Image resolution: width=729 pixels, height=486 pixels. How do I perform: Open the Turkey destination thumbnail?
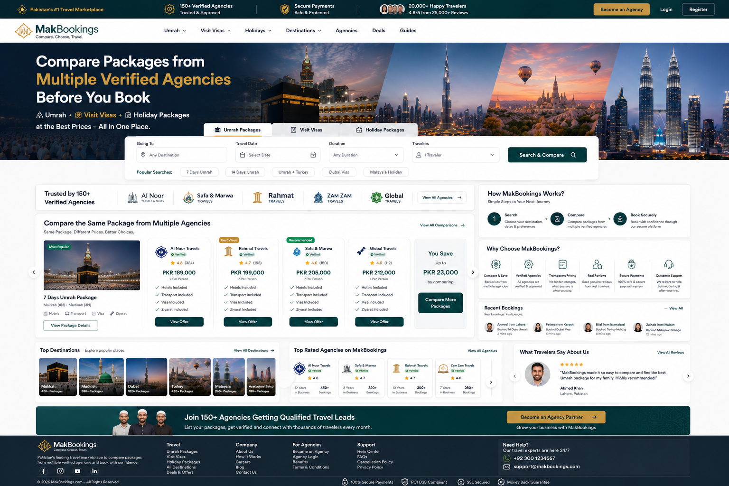(x=190, y=377)
